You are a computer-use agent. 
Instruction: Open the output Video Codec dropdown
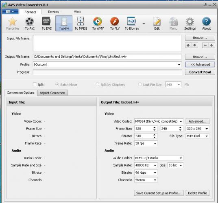pos(181,121)
